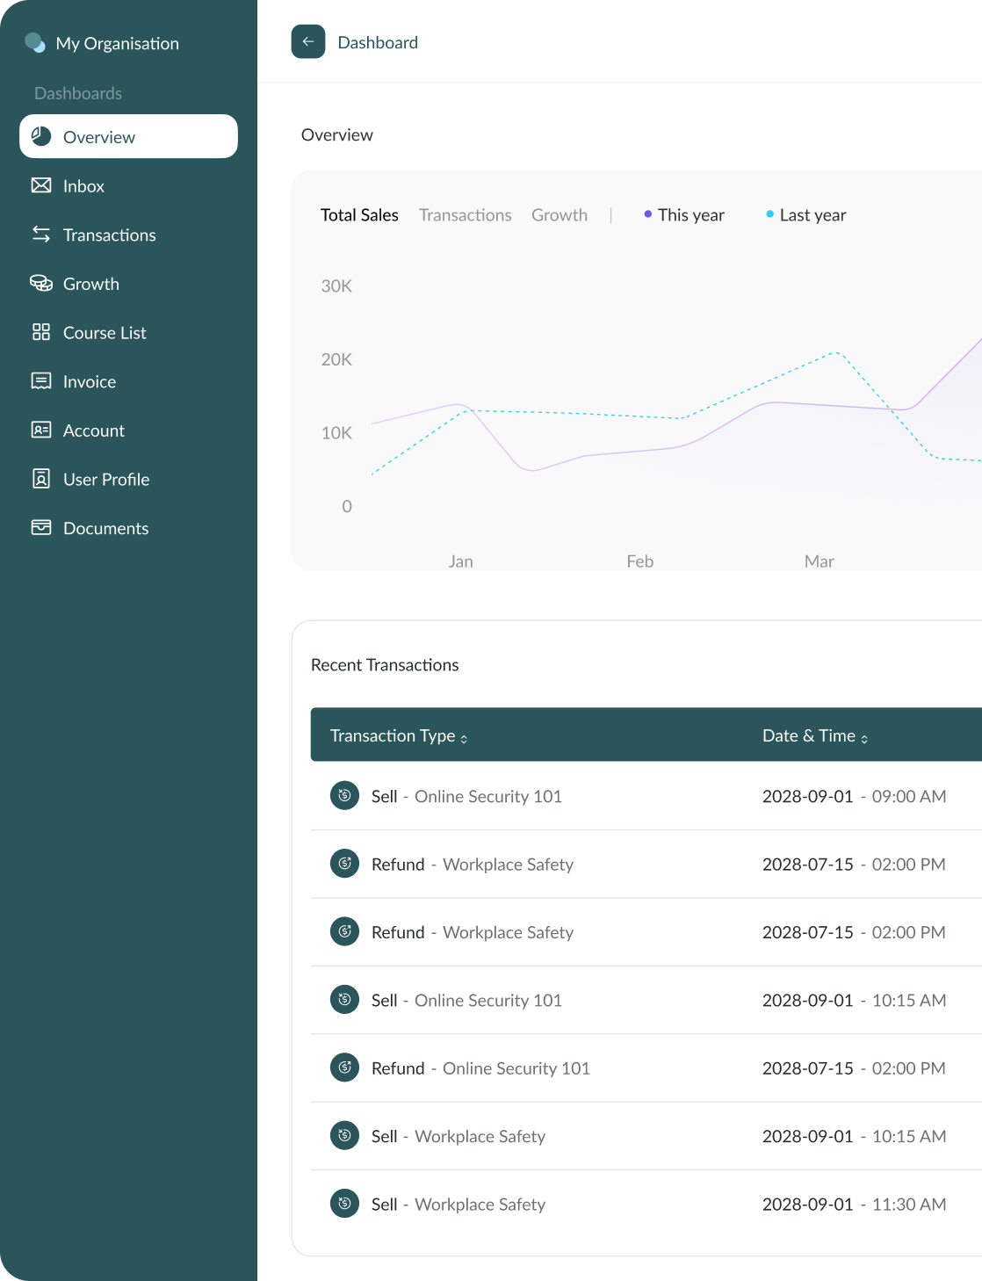Image resolution: width=982 pixels, height=1281 pixels.
Task: Switch chart to Transactions tab
Action: (x=466, y=215)
